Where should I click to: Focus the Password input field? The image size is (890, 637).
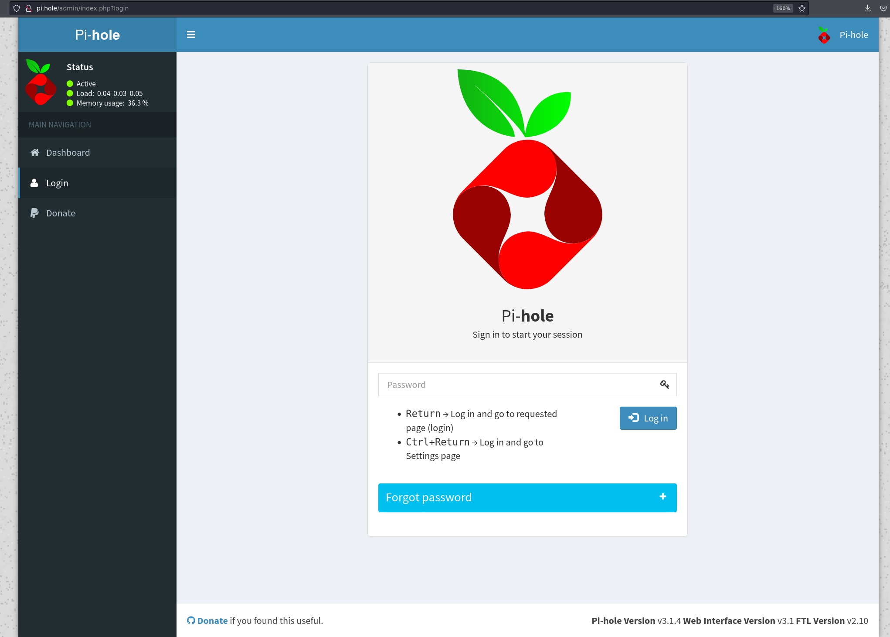pos(527,384)
